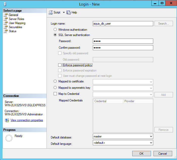Open the Securables page icon
The image size is (177, 160).
(6, 27)
